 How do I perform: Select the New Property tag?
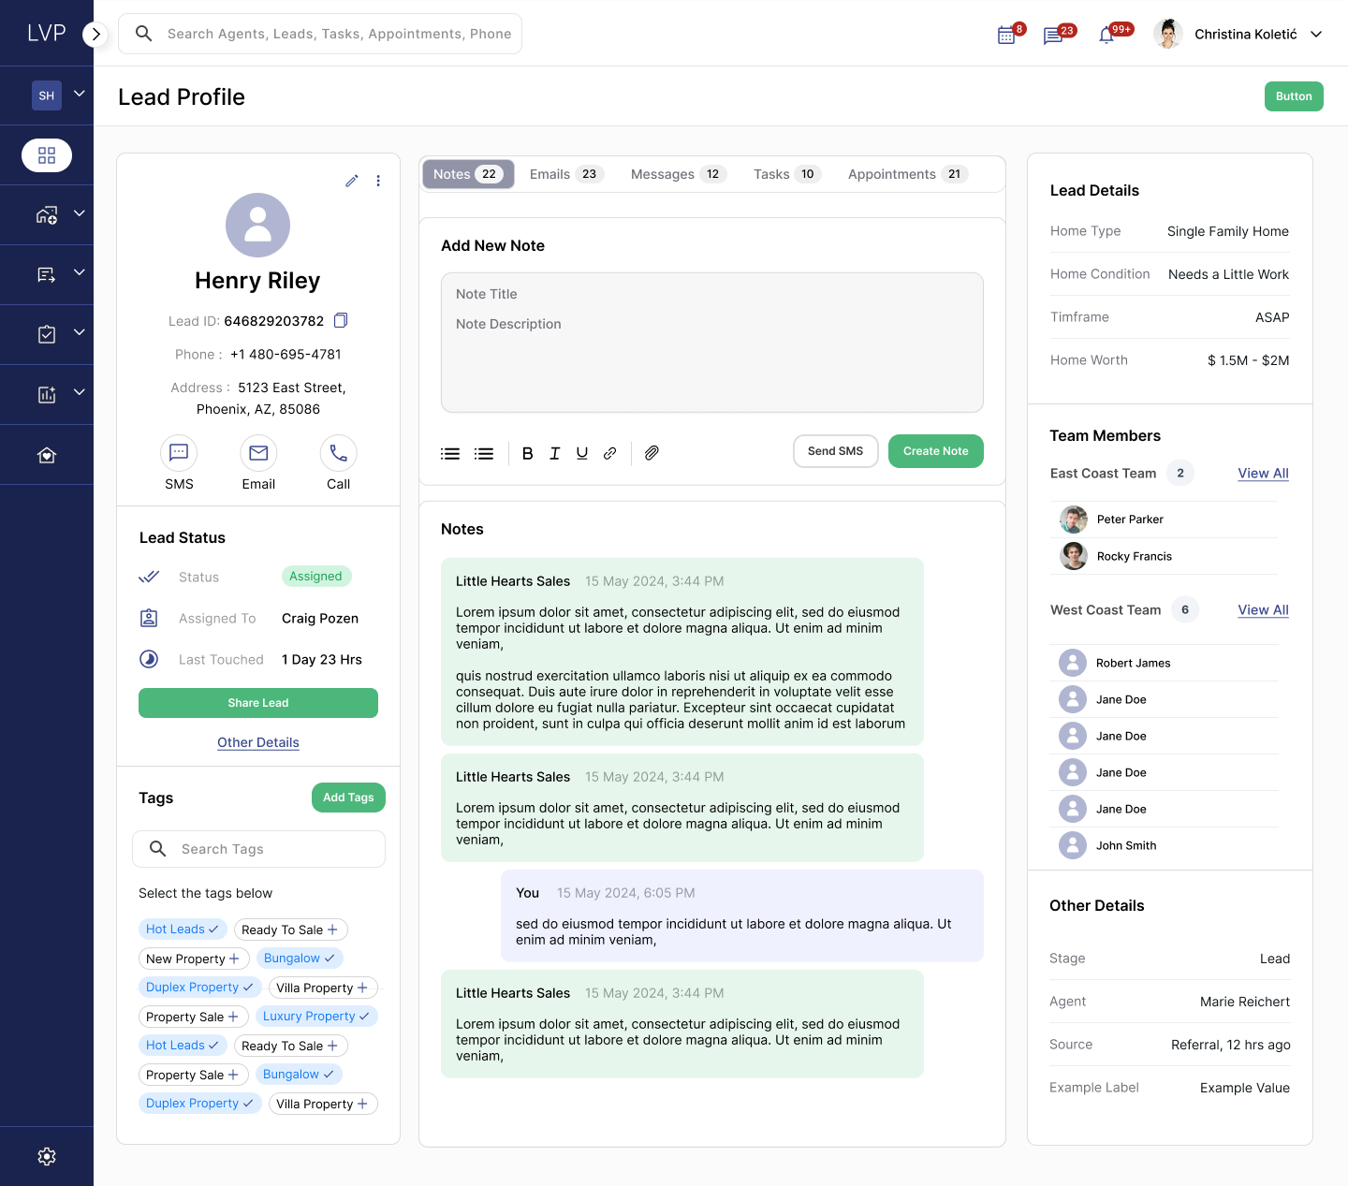(x=193, y=959)
